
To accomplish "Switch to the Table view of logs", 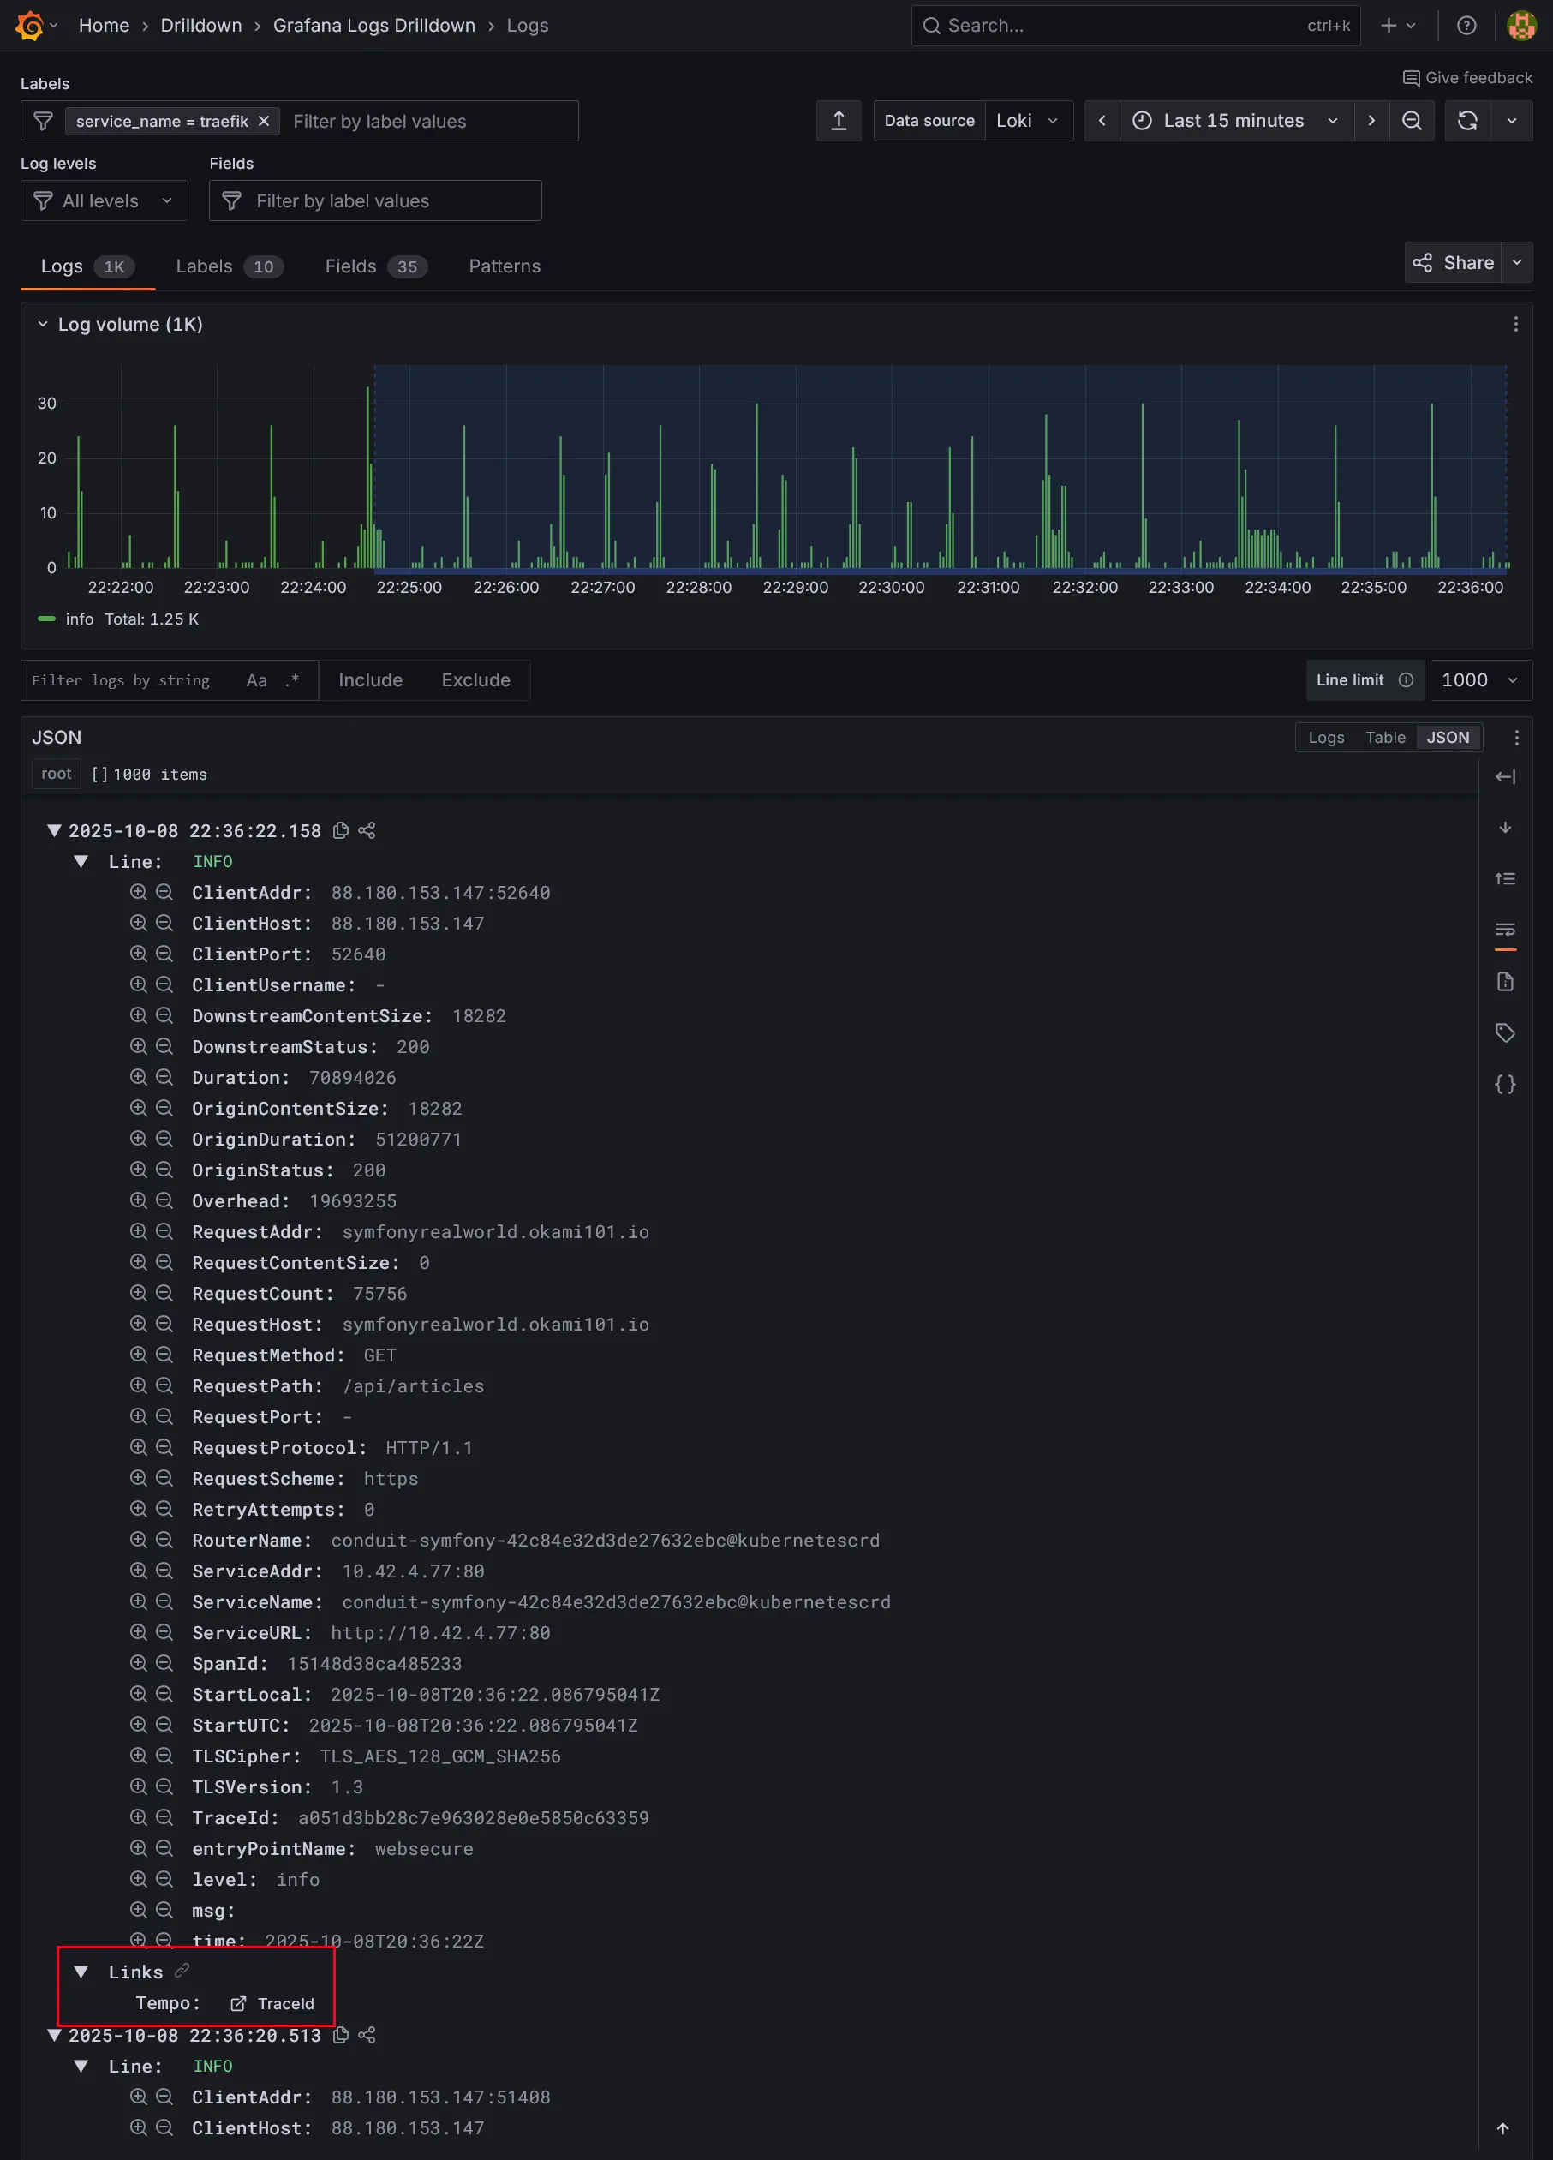I will (x=1385, y=737).
